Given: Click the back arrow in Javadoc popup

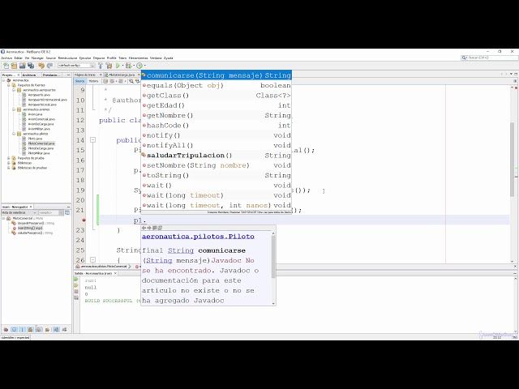Looking at the screenshot, I should (x=144, y=228).
